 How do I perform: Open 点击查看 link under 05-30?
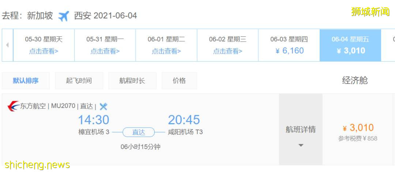click(44, 51)
